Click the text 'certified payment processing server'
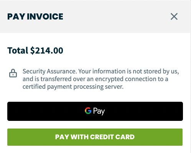 pyautogui.click(x=73, y=87)
